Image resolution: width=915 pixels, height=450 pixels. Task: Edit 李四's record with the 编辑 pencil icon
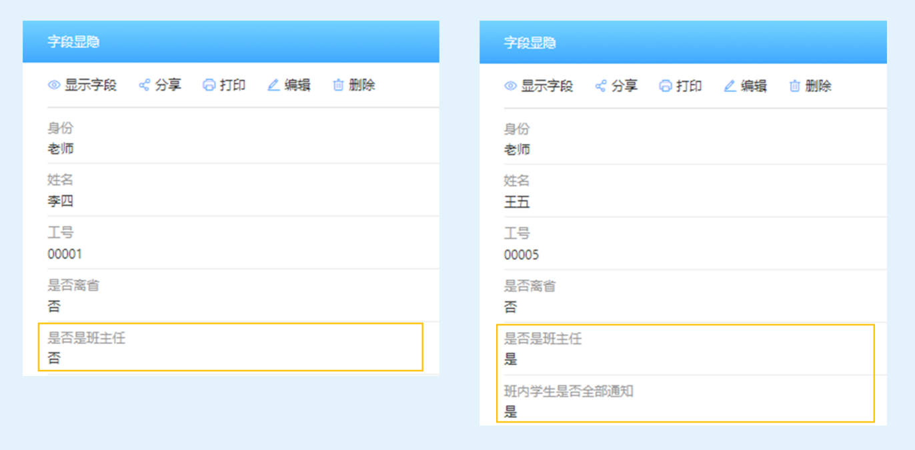click(273, 85)
